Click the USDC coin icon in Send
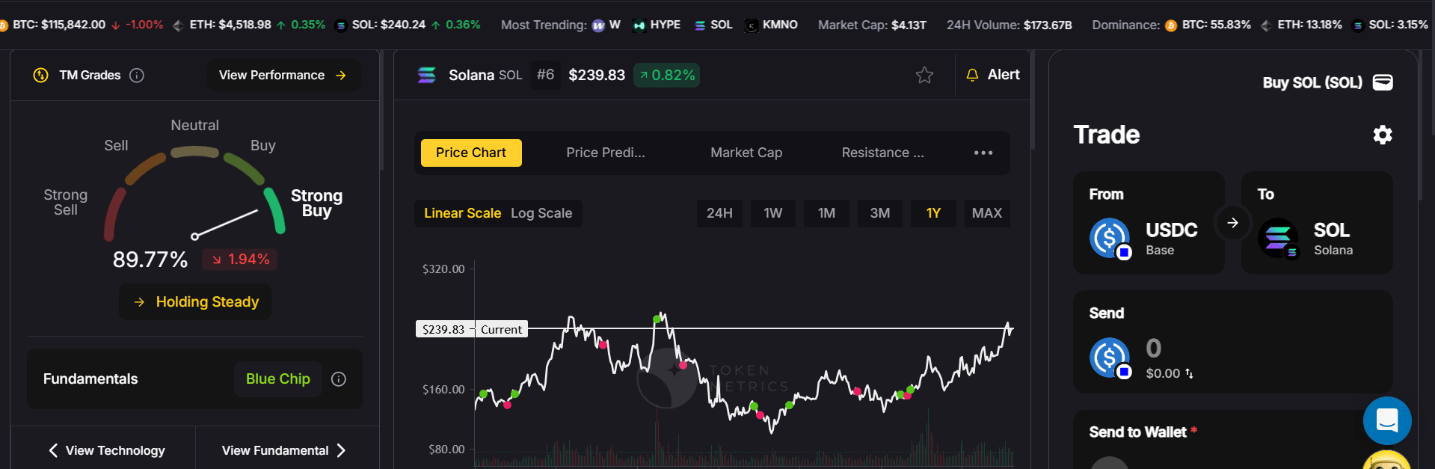 click(1110, 358)
